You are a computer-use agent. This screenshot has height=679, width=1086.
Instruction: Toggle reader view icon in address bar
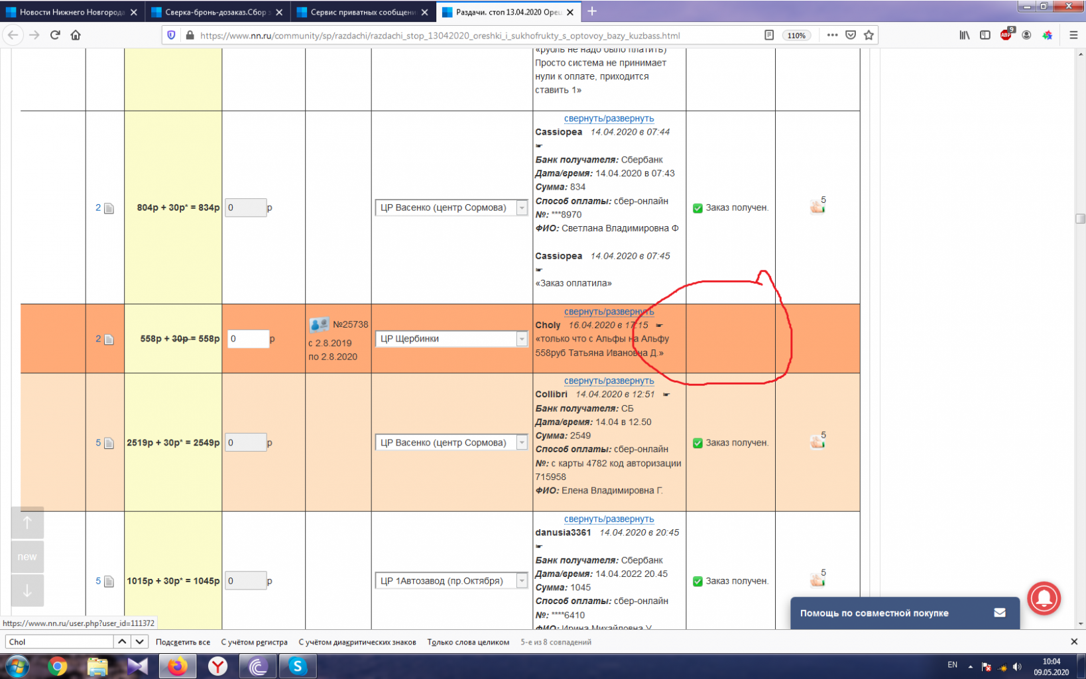point(769,35)
